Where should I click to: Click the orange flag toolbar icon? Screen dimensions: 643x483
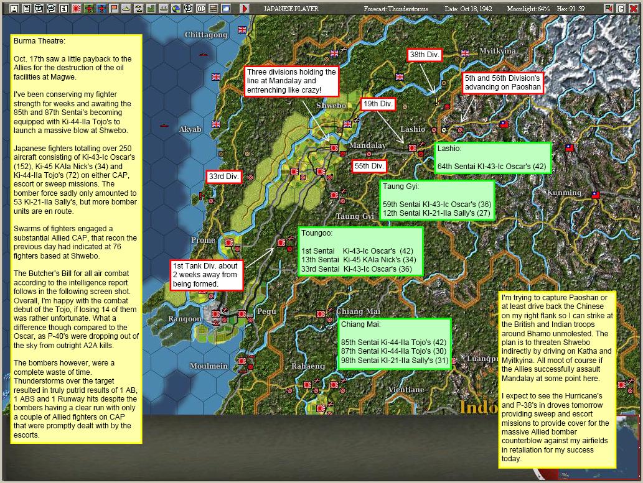click(113, 8)
